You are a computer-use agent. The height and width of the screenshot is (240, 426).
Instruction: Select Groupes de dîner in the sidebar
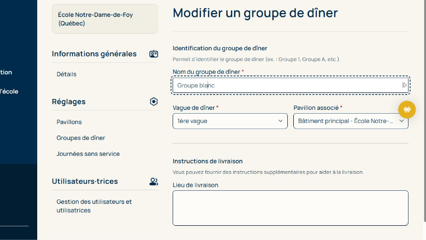81,138
